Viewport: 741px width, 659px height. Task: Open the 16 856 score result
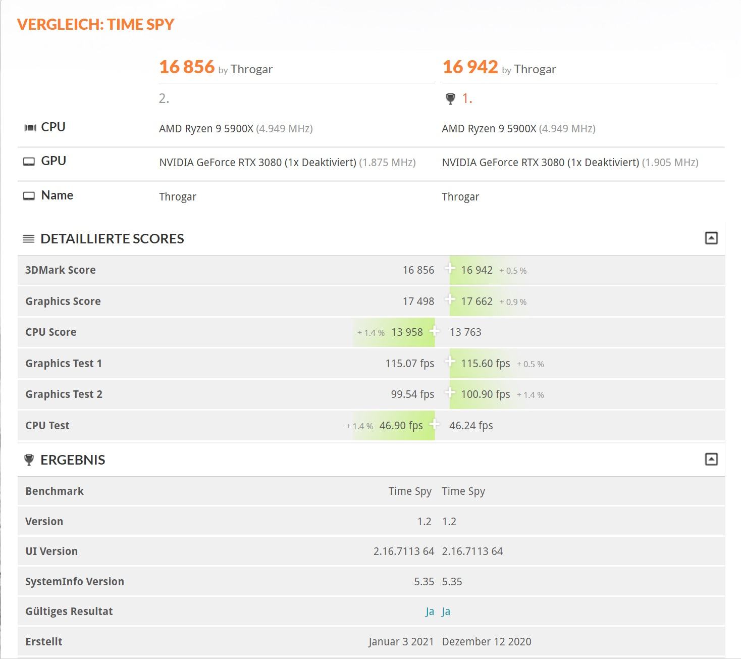[x=187, y=67]
